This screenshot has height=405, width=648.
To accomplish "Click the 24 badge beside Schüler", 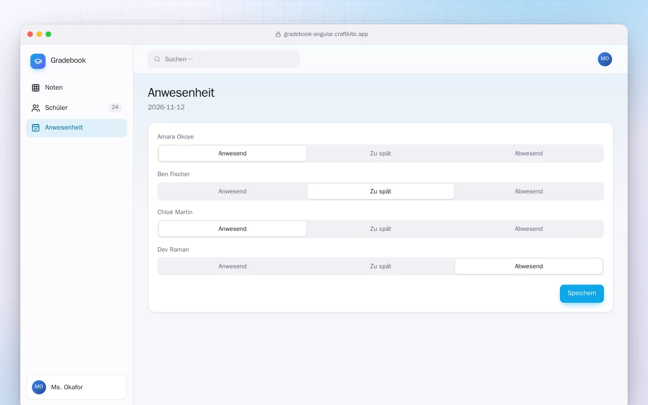I will click(115, 107).
